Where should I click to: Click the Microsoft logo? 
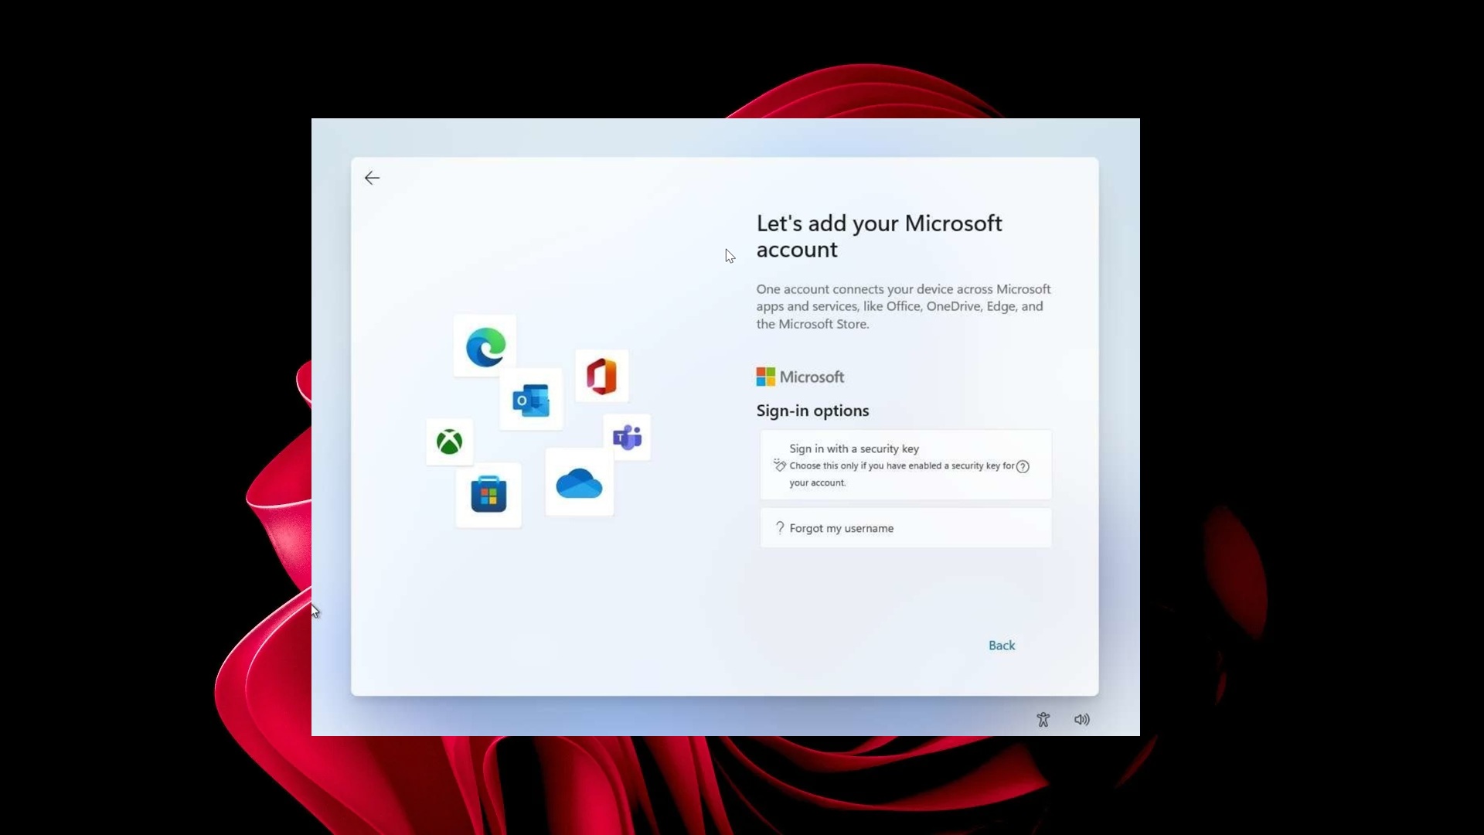(x=800, y=377)
